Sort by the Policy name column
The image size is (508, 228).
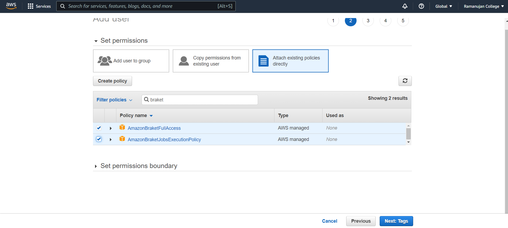pyautogui.click(x=136, y=115)
